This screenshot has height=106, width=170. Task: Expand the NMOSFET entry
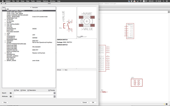tap(5, 41)
